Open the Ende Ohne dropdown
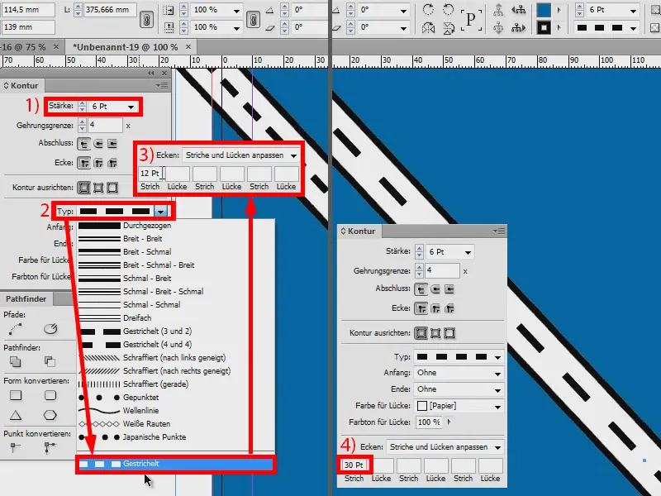 click(x=498, y=389)
